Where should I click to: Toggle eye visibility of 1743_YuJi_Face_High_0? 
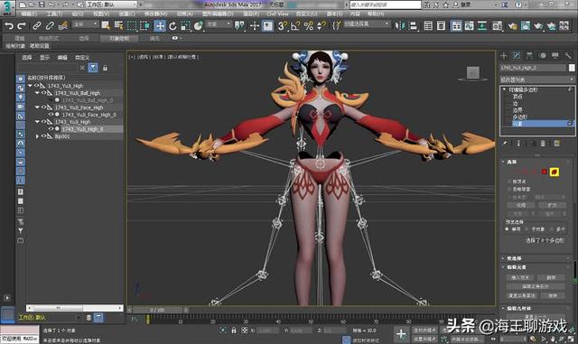point(51,115)
